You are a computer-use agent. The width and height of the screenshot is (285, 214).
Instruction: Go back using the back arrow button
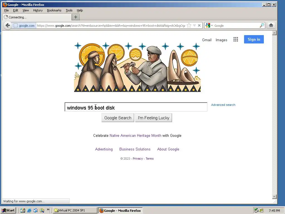point(8,25)
